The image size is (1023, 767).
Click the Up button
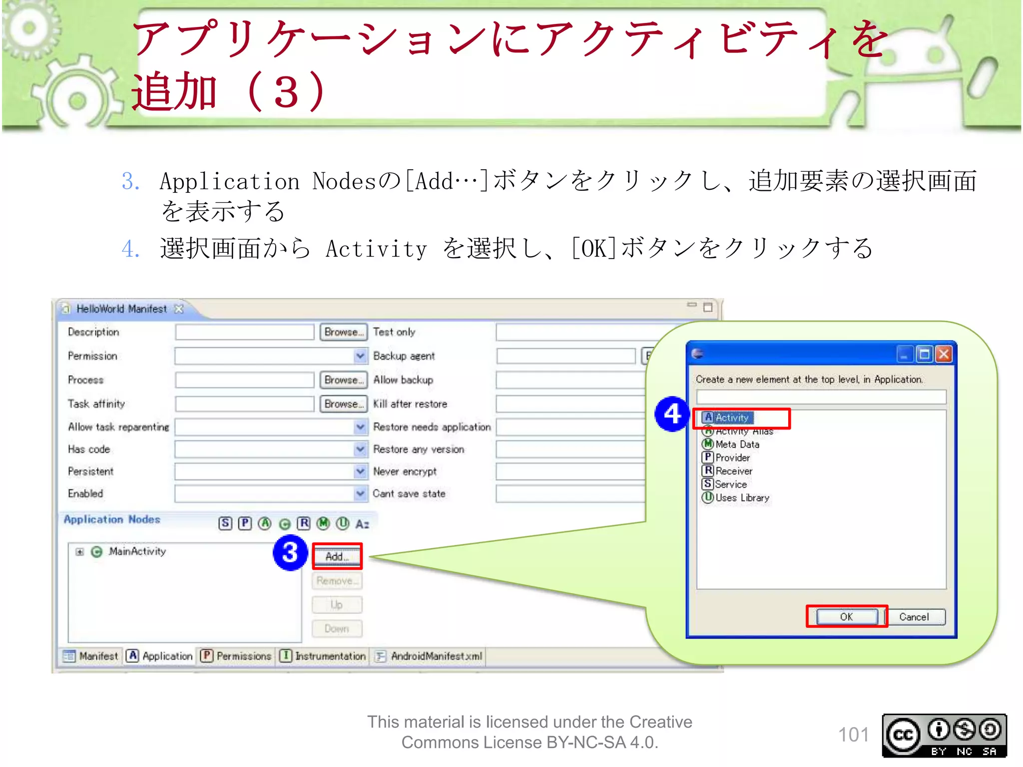tap(337, 605)
